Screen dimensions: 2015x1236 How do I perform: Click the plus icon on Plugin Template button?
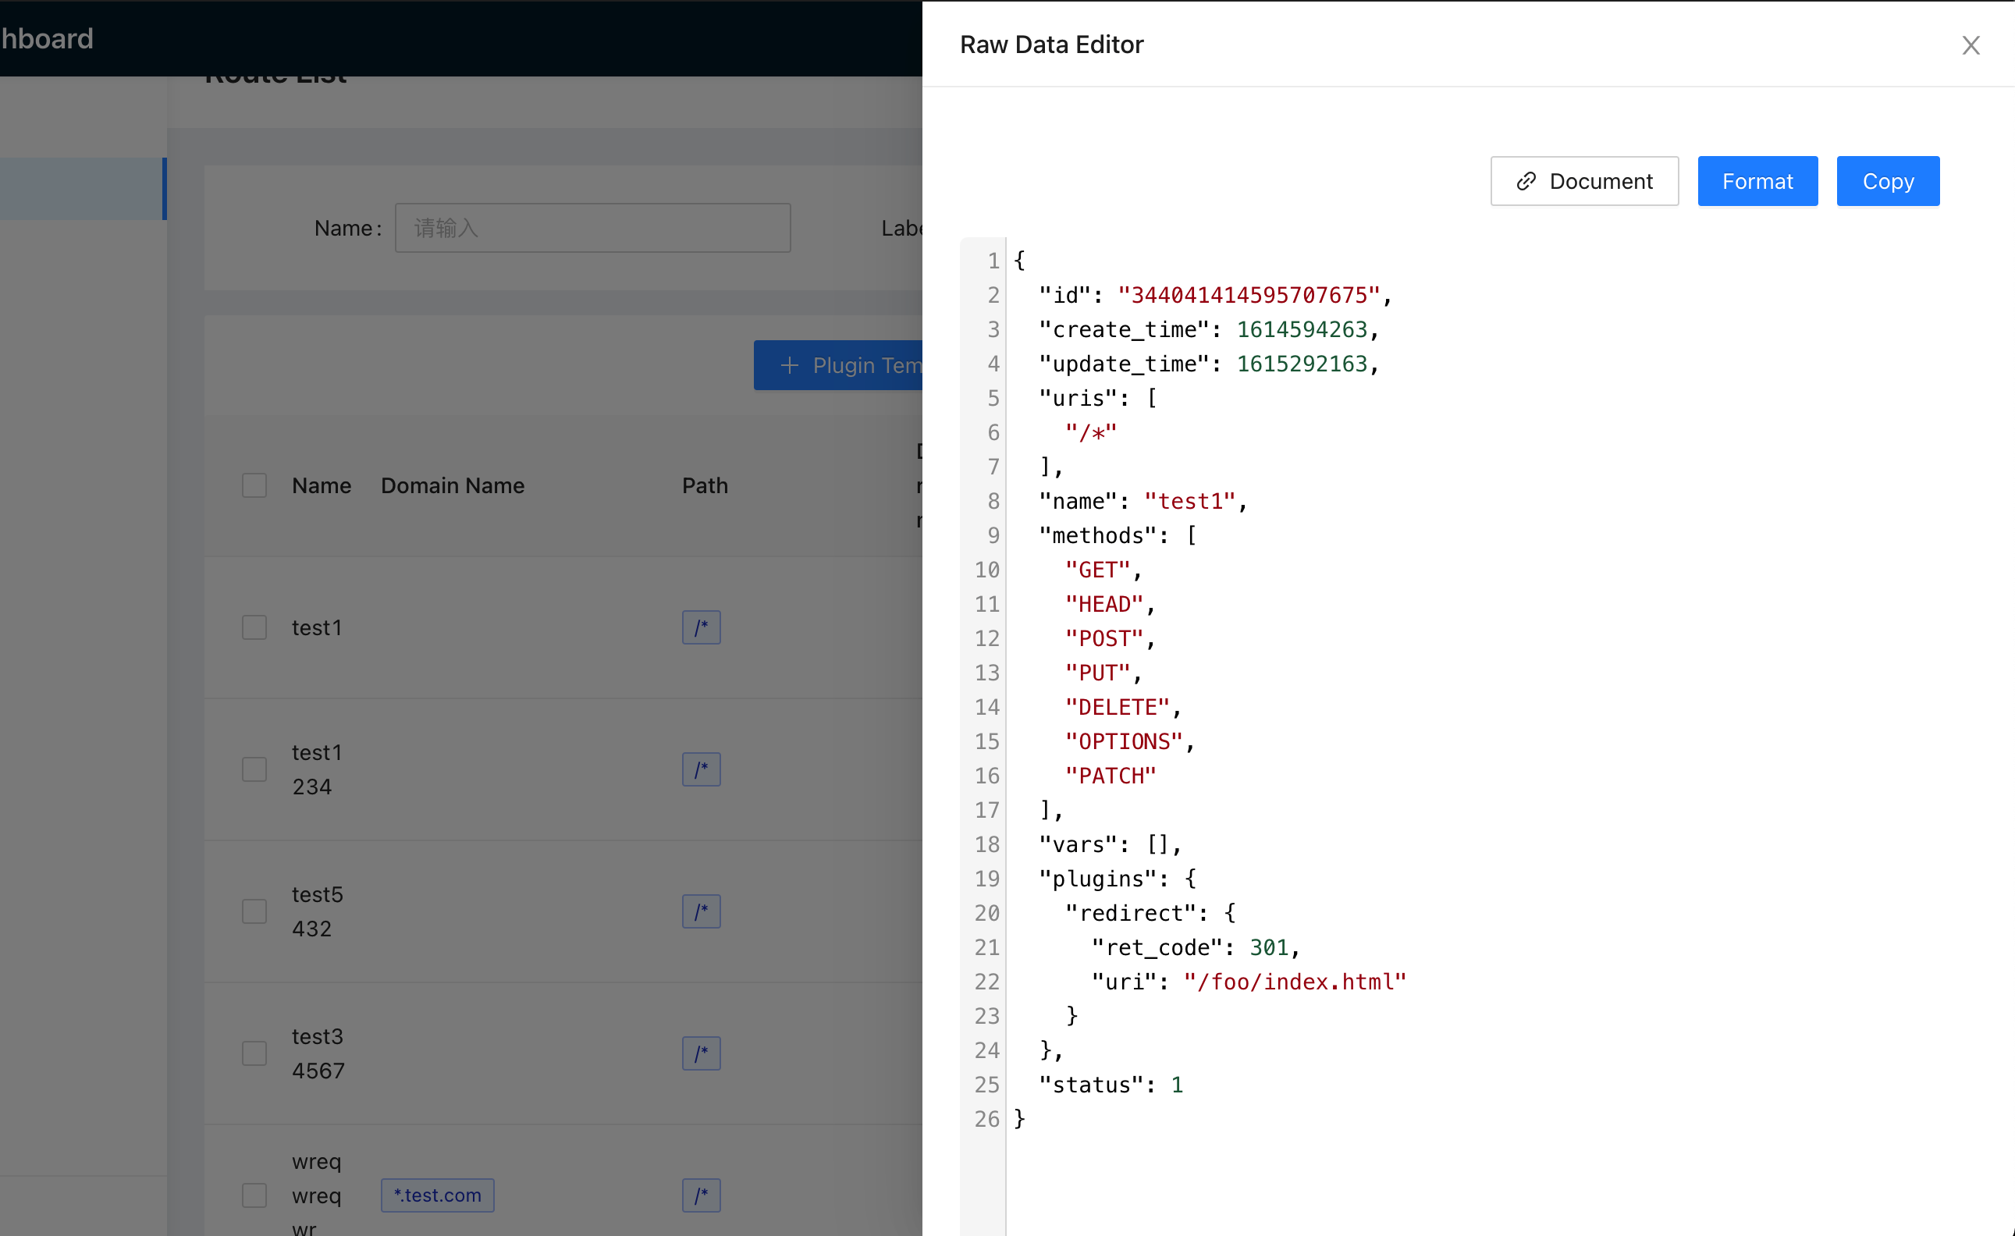click(x=789, y=365)
